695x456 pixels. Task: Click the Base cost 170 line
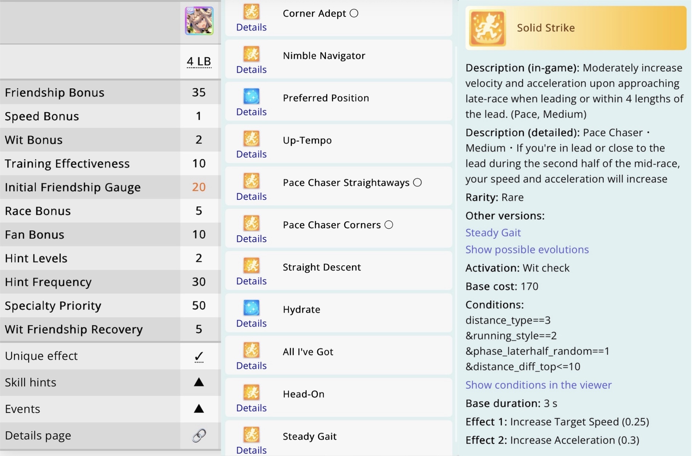coord(502,286)
